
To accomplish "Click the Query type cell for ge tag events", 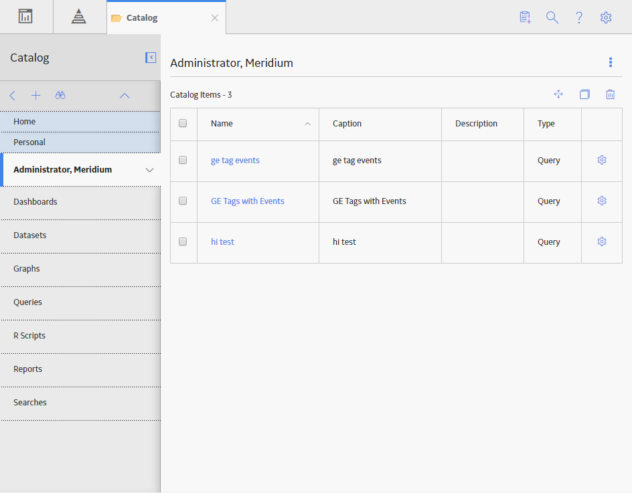I will (x=552, y=161).
